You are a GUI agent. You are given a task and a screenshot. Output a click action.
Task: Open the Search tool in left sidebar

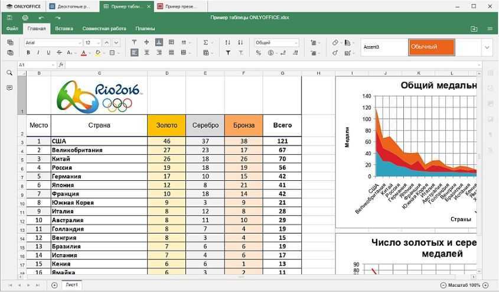[9, 73]
